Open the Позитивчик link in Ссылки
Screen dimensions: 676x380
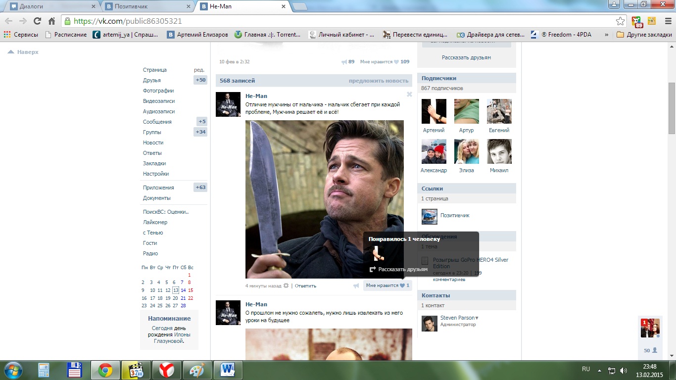click(455, 215)
